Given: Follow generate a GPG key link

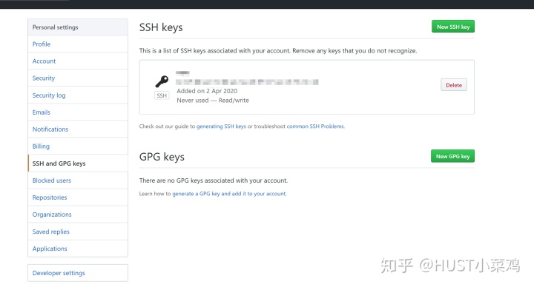Looking at the screenshot, I should (x=229, y=194).
